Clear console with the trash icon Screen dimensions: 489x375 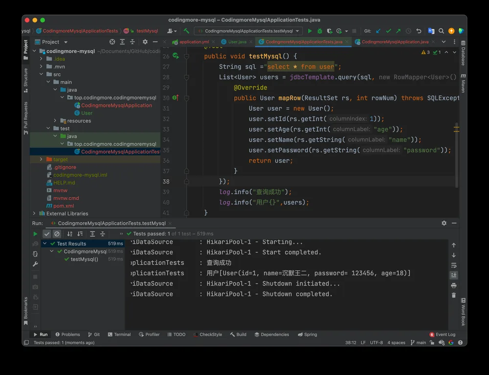click(454, 295)
